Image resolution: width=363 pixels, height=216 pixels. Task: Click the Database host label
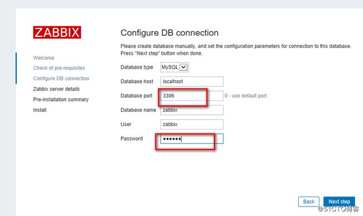[137, 81]
